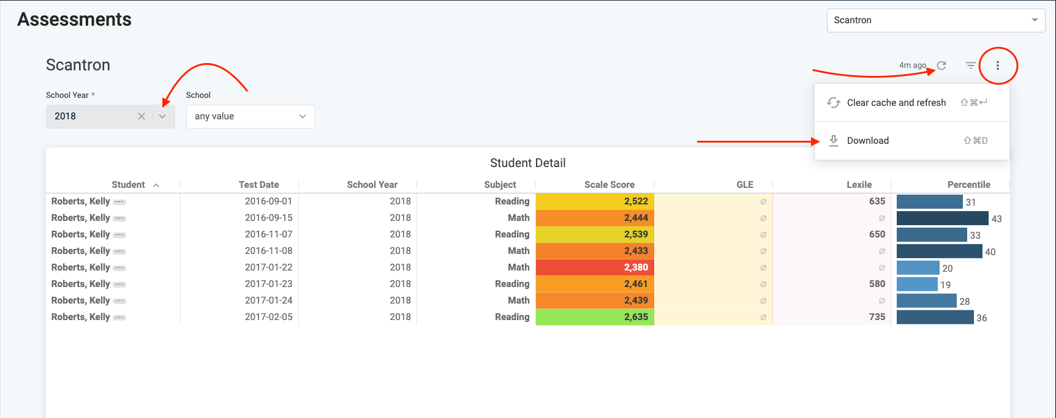Clear the 2018 School Year value
This screenshot has width=1056, height=418.
click(x=141, y=116)
